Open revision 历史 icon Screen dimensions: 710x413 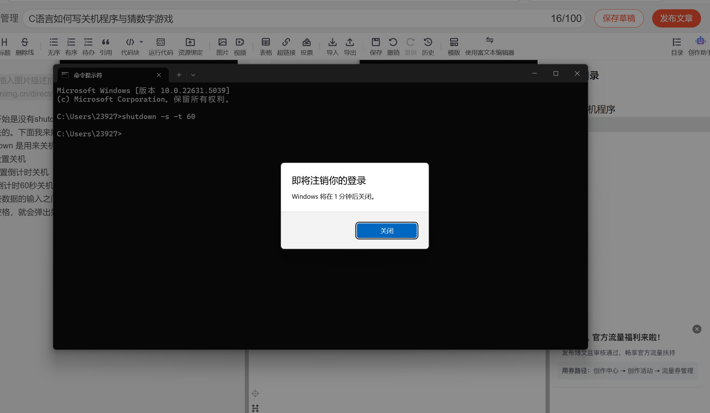coord(428,46)
